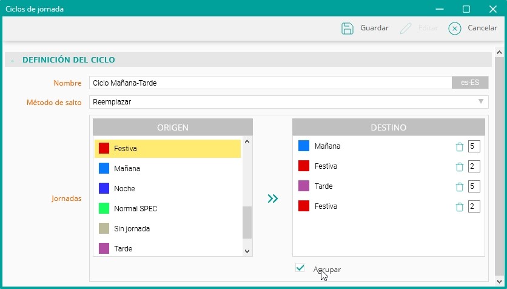Click the Origen list scroll down arrow
Screen dimensions: 507x289
(x=247, y=251)
